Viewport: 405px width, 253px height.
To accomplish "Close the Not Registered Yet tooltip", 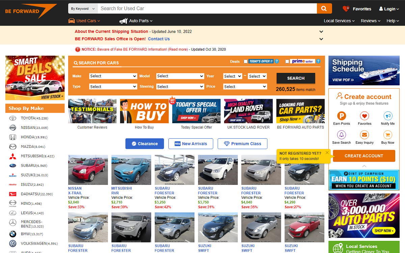I will point(327,153).
